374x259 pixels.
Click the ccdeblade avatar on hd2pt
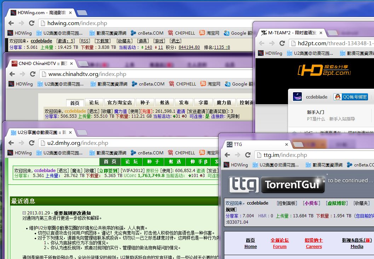[297, 97]
